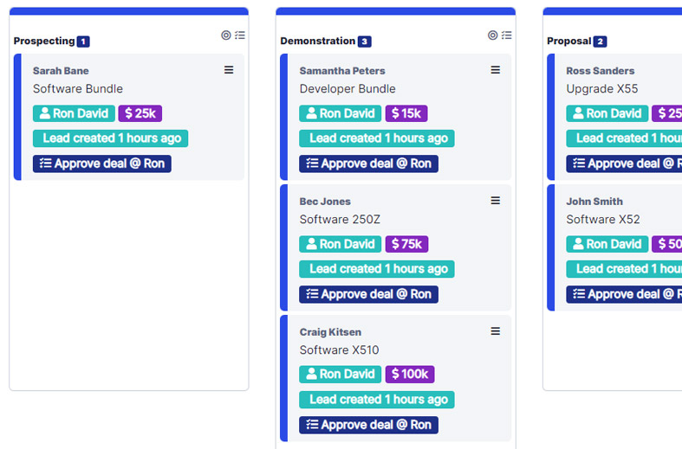Click checklist icon in Prospecting column header

click(x=240, y=35)
